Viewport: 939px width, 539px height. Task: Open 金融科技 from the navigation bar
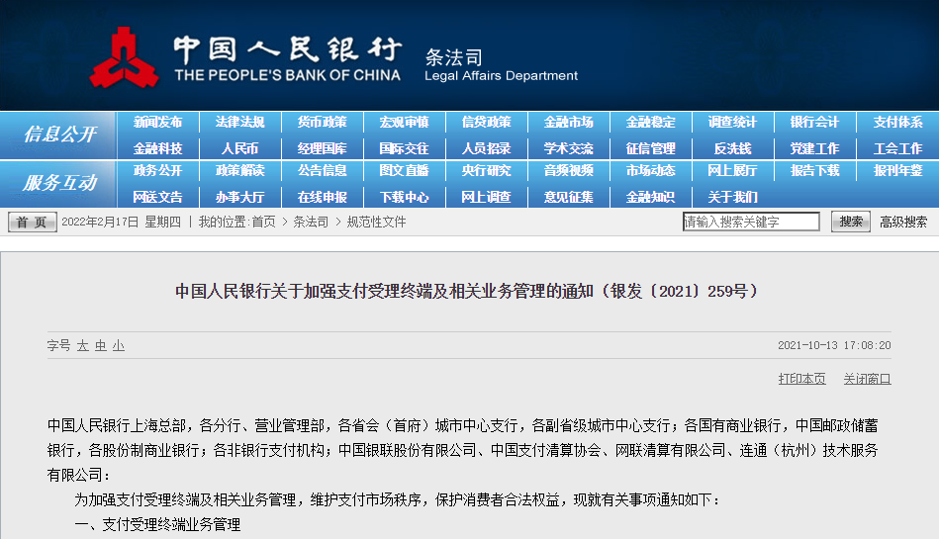158,148
